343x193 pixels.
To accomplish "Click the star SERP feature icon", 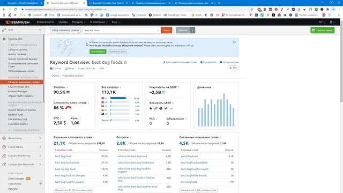I will 151,108.
